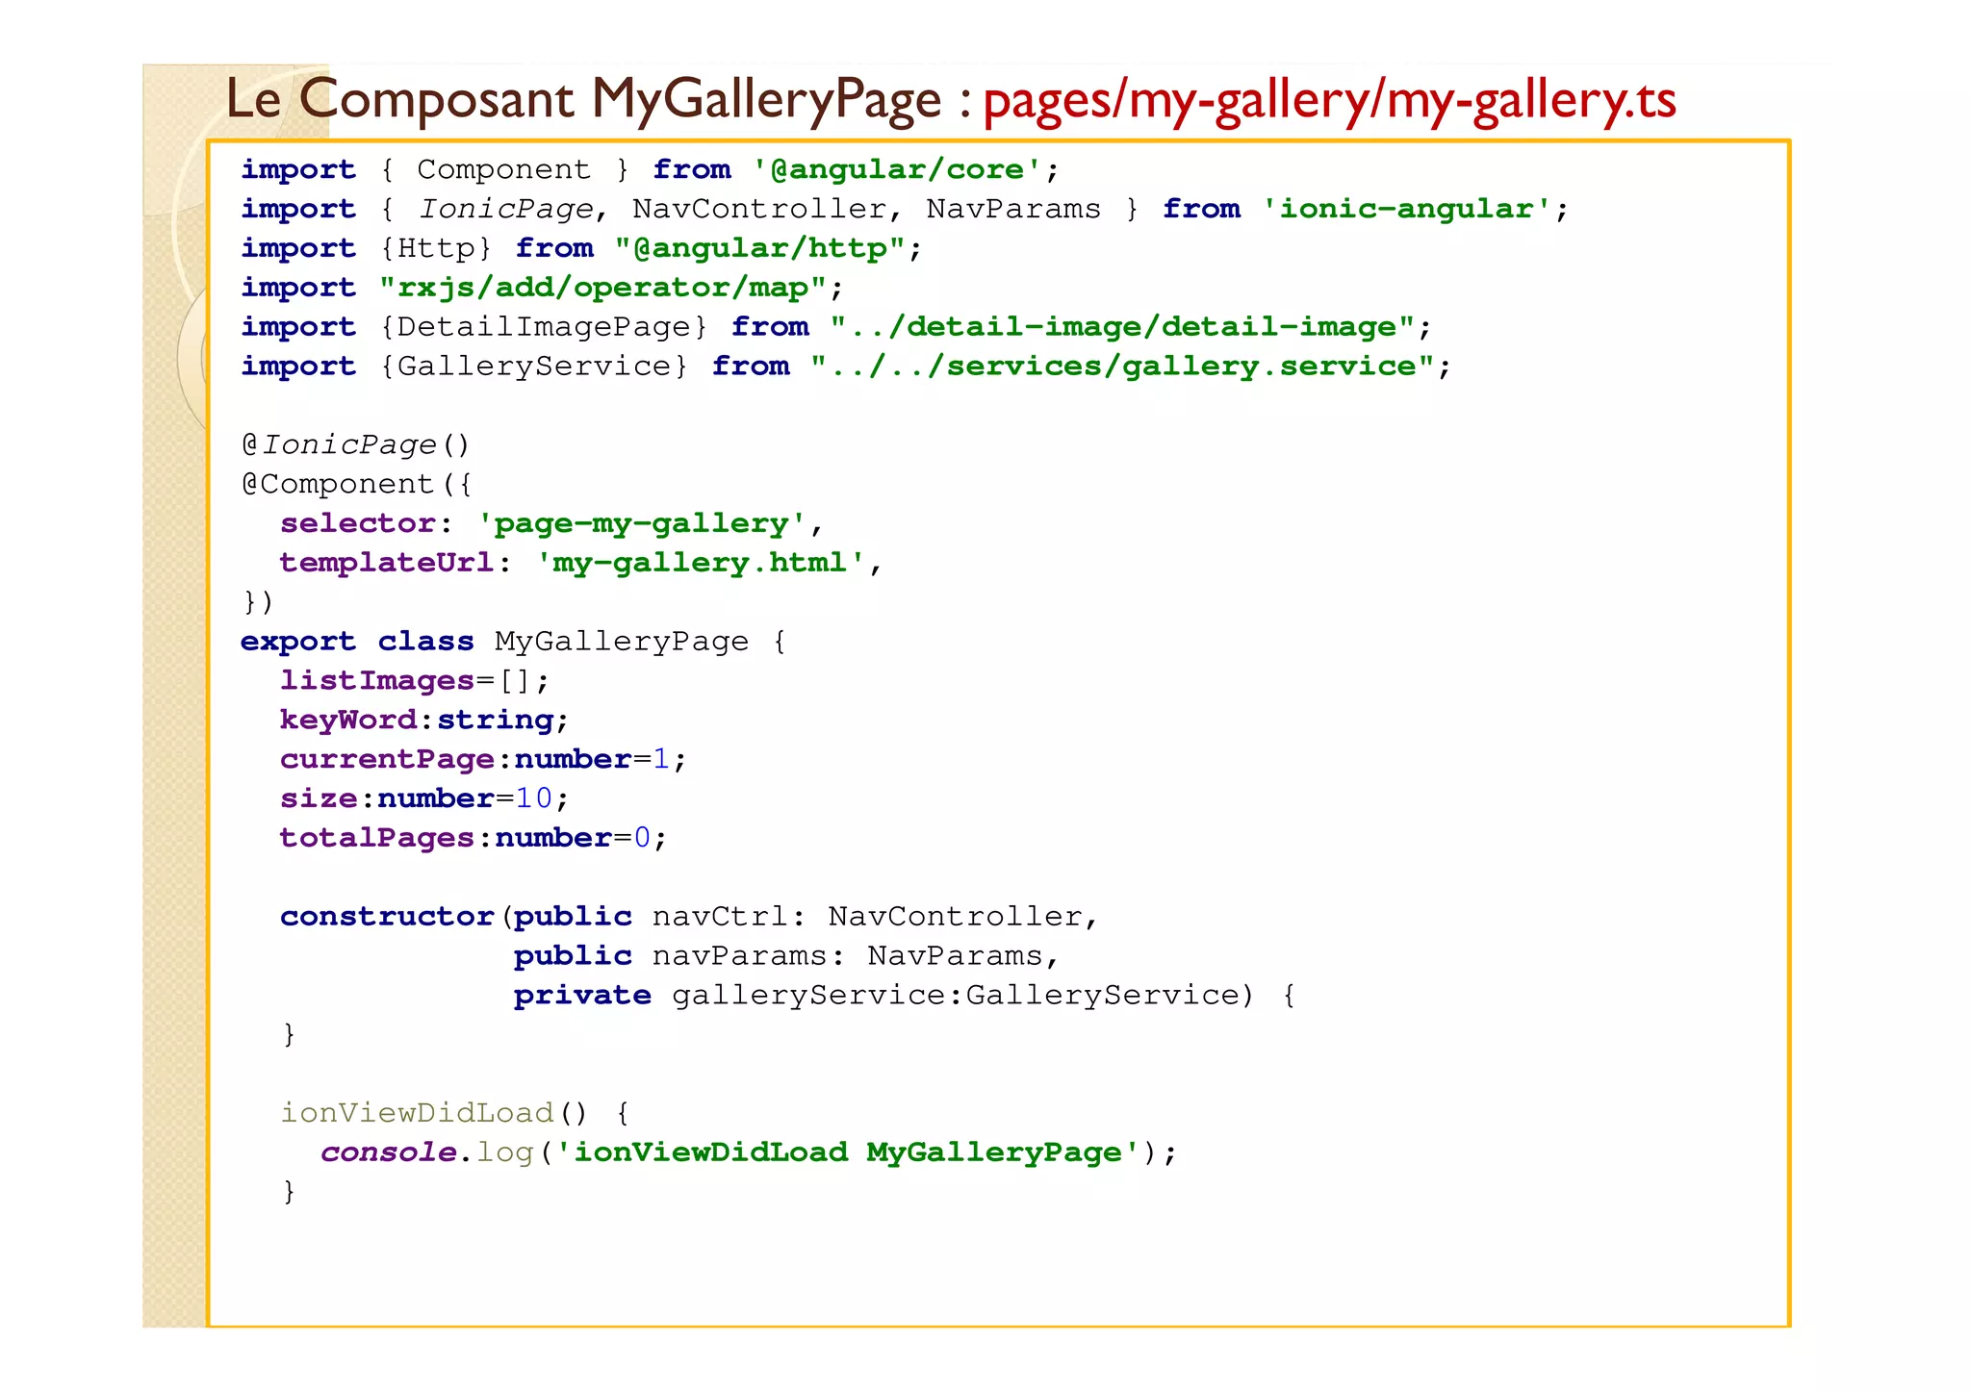Click 'IonicPage' in the ionic-angular import
Image resolution: width=1971 pixels, height=1392 pixels.
[x=505, y=210]
